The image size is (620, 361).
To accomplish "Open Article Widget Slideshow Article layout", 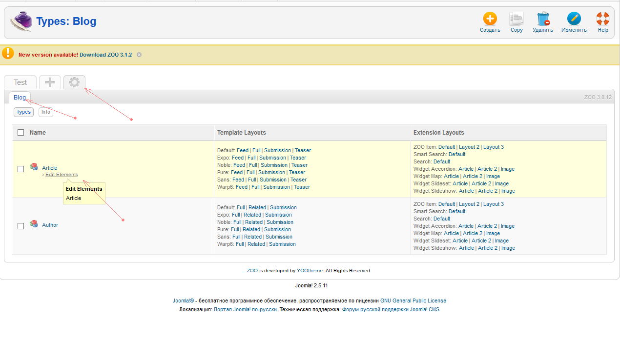I will (x=466, y=191).
